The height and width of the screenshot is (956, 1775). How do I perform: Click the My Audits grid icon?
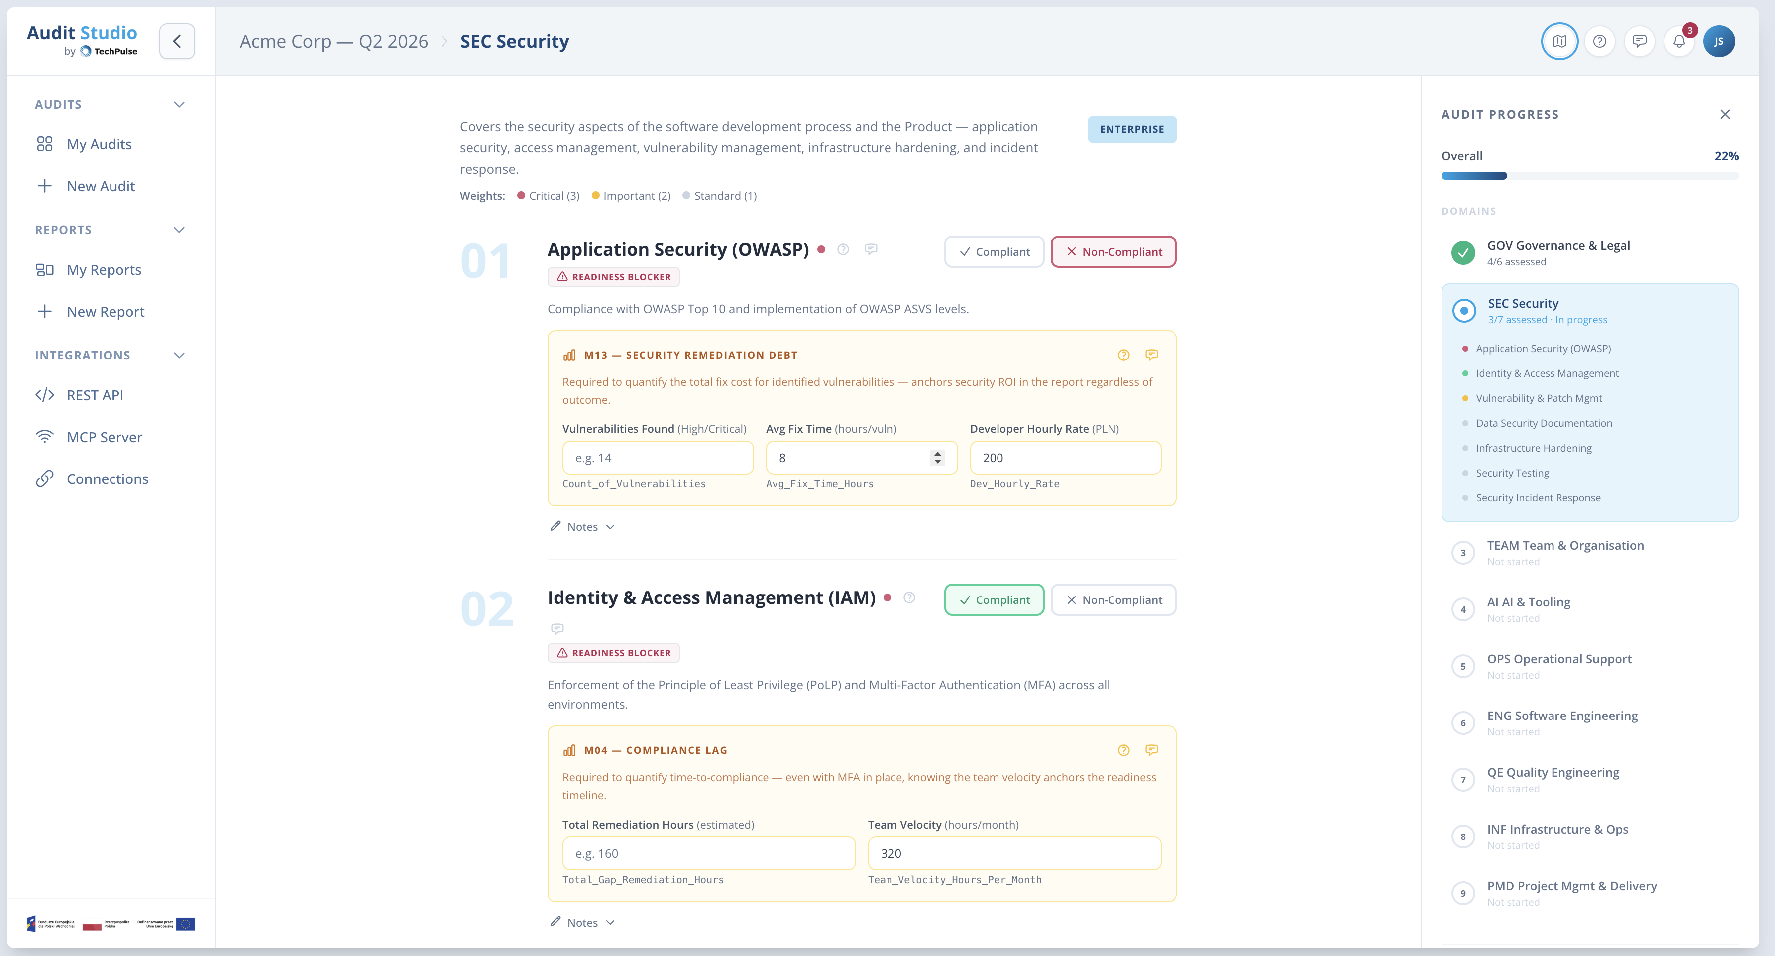point(45,144)
